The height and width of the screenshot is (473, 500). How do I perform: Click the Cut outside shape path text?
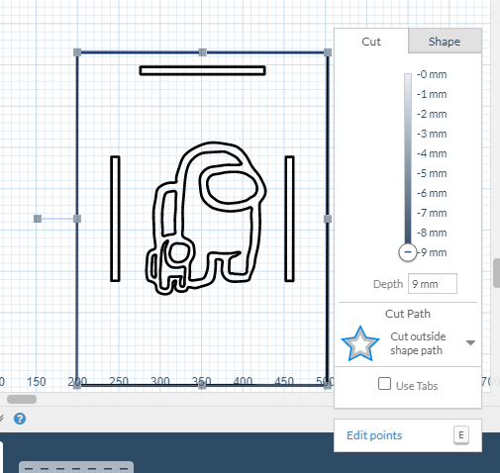[418, 343]
